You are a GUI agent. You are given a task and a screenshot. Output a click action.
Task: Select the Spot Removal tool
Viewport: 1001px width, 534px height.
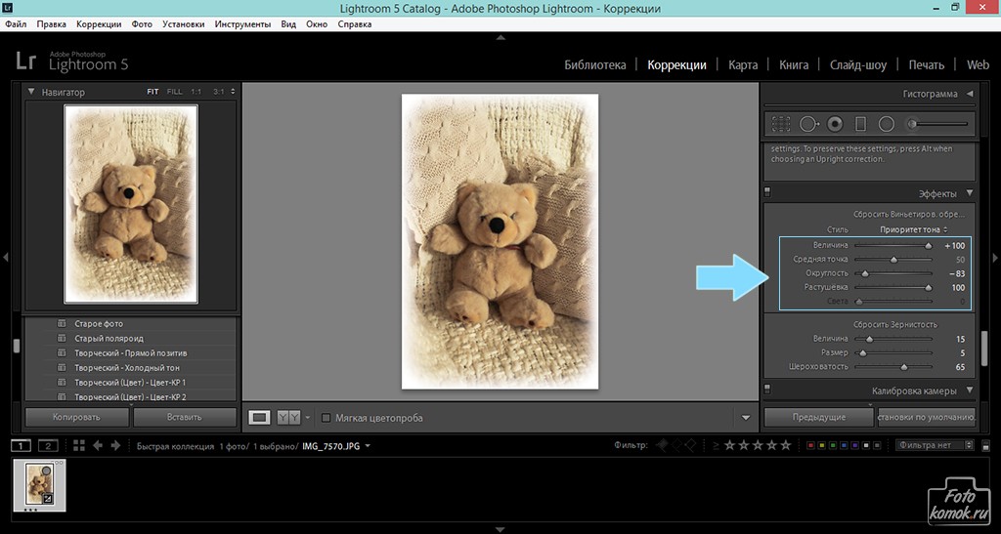coord(808,124)
